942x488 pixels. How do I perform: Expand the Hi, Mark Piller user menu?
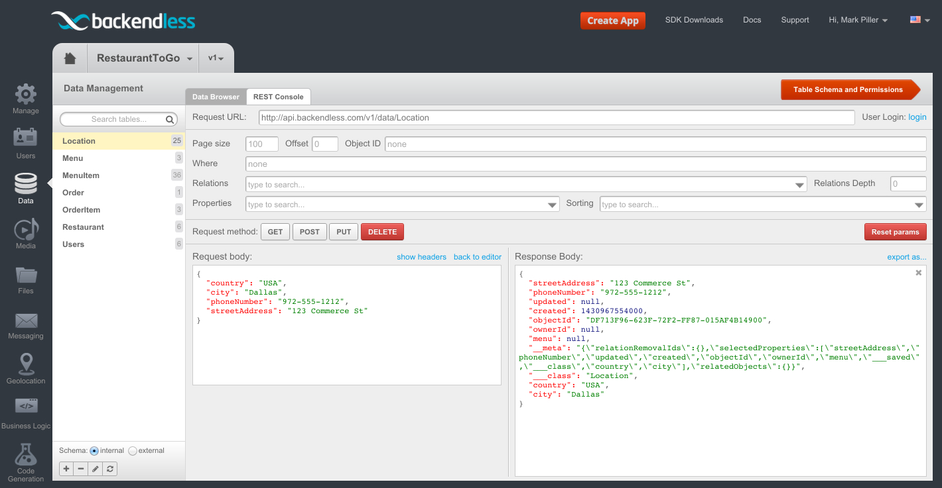858,20
